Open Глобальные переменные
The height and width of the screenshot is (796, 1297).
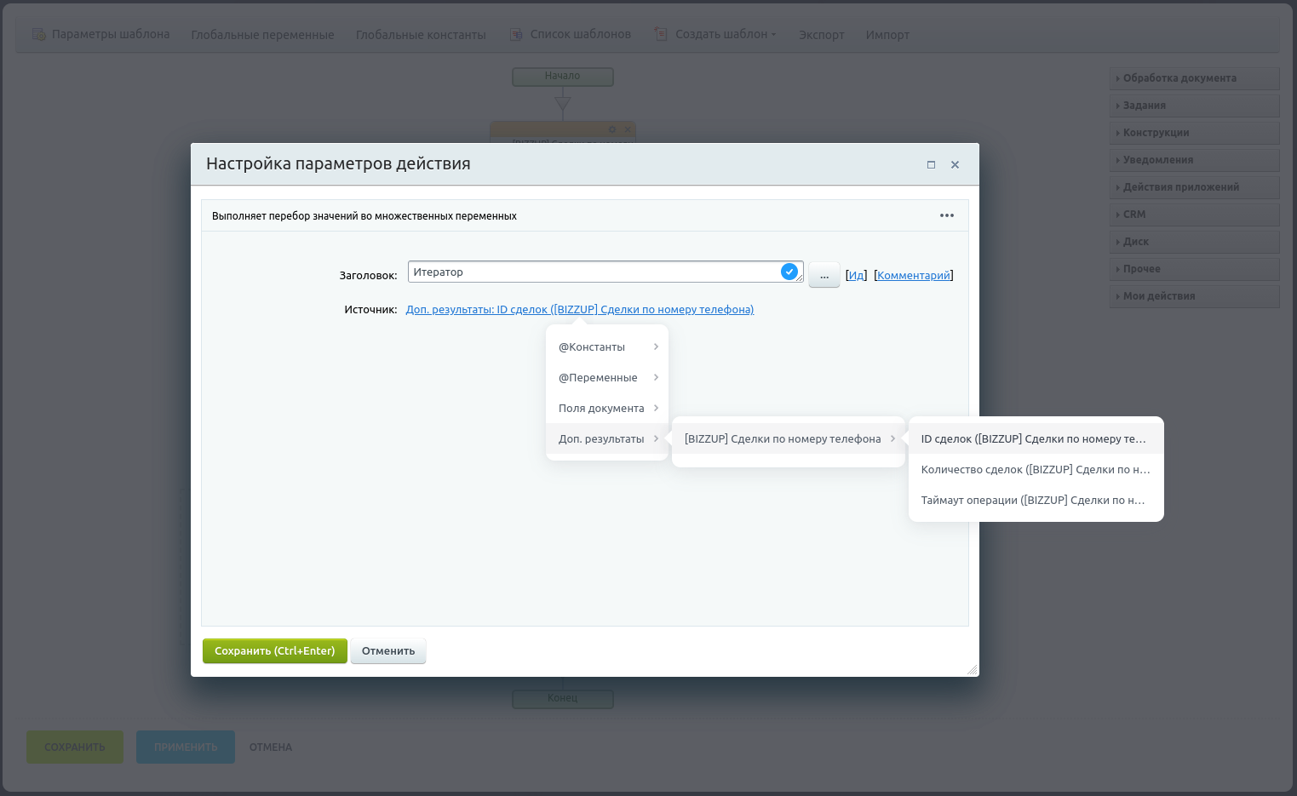262,35
